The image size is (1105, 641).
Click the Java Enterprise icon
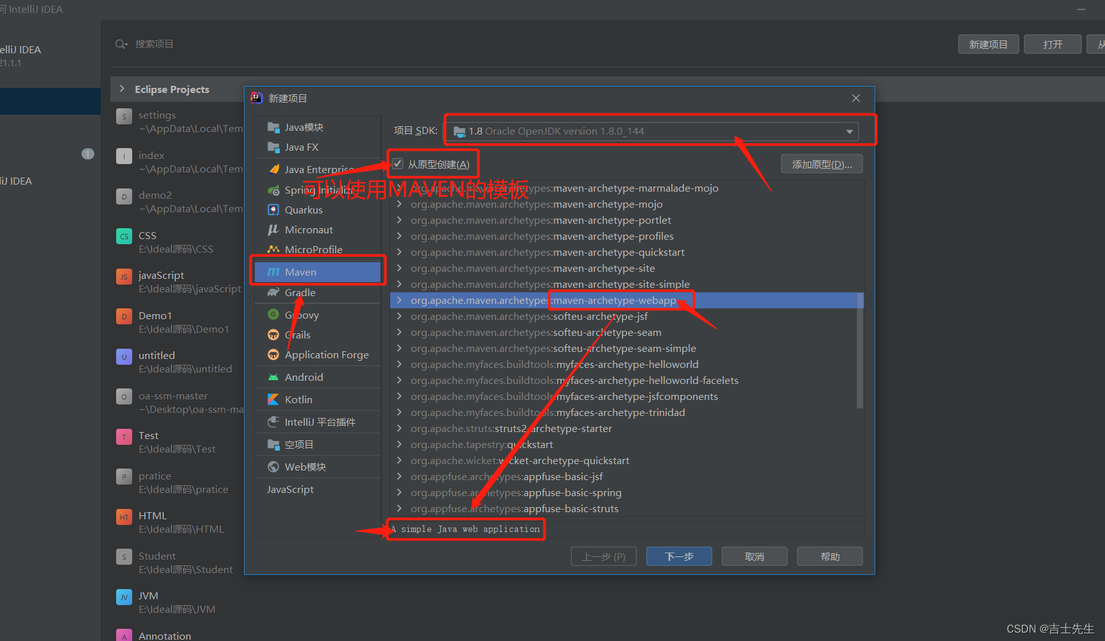[273, 169]
